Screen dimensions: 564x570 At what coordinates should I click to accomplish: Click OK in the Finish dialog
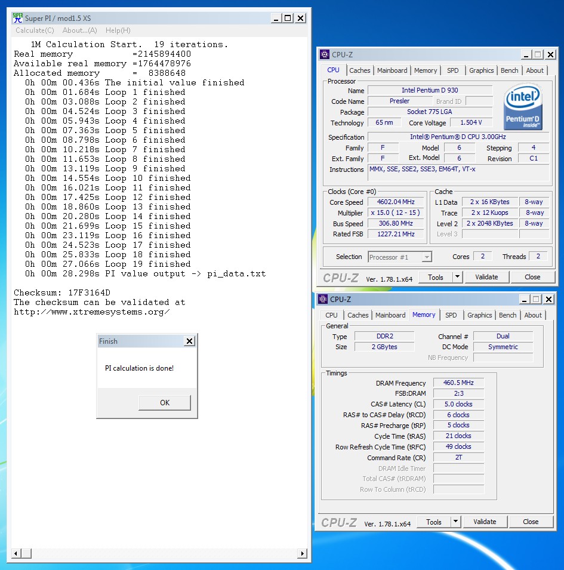coord(165,403)
